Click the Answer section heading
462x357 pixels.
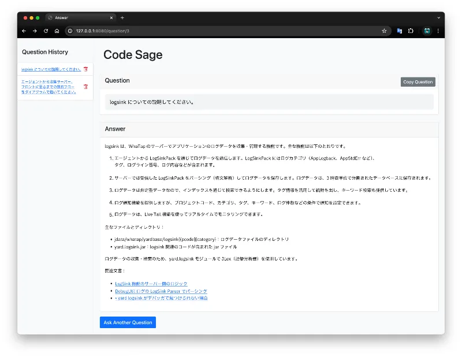click(115, 129)
